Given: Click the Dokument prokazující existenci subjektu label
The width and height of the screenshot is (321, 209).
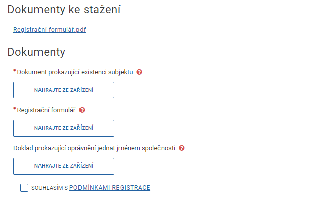Looking at the screenshot, I should 75,72.
